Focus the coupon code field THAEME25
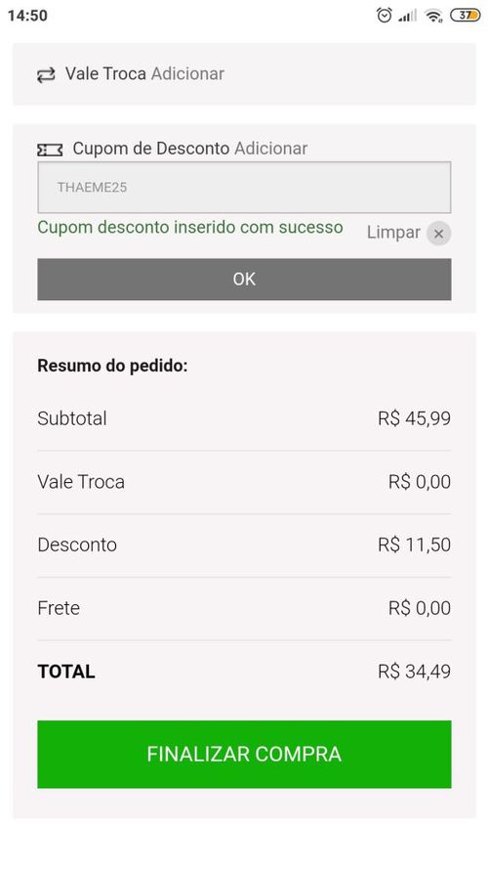This screenshot has height=869, width=488. click(x=244, y=188)
